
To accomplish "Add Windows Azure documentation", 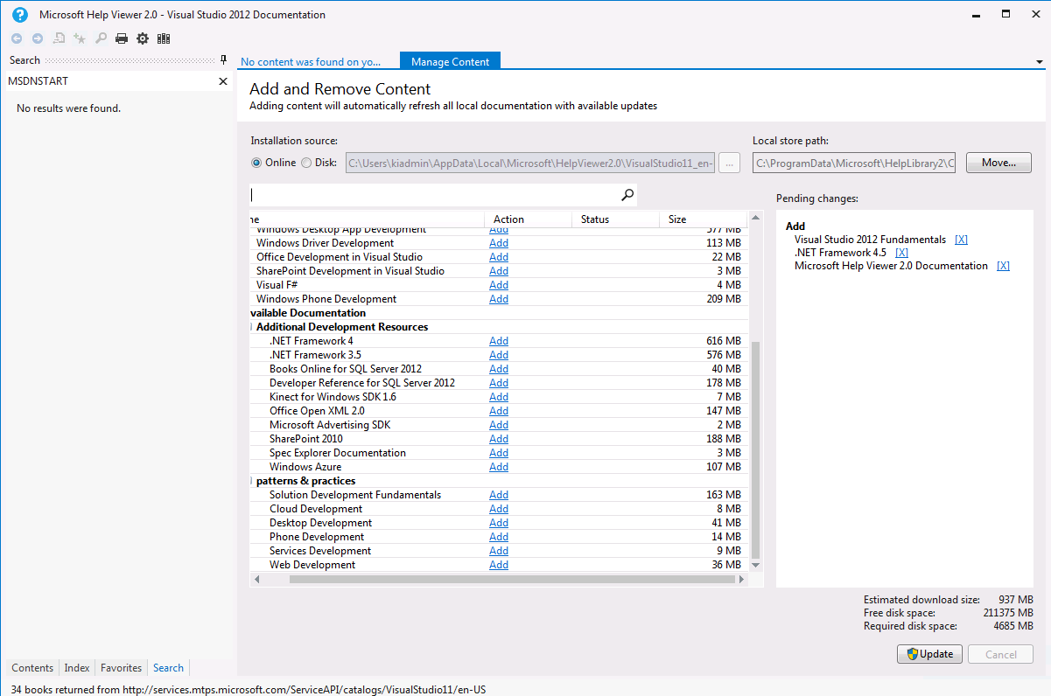I will click(499, 467).
